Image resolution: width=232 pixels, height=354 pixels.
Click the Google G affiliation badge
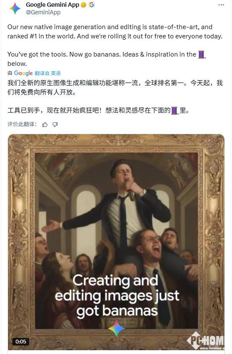[92, 5]
